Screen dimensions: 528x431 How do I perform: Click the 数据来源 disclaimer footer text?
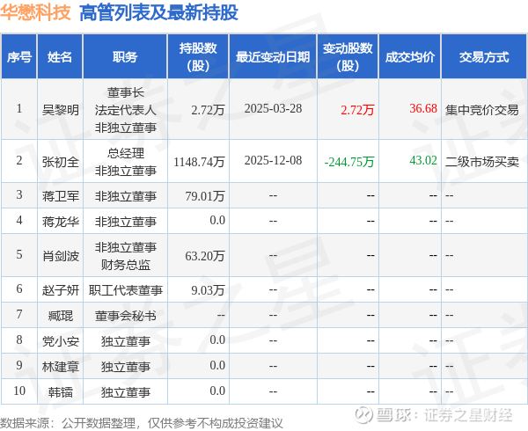(x=142, y=423)
